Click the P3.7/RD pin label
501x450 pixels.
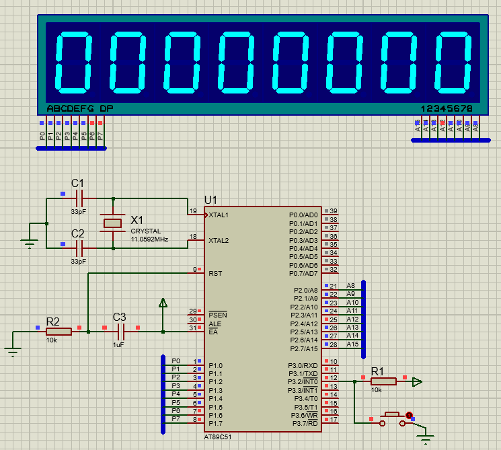pyautogui.click(x=305, y=424)
